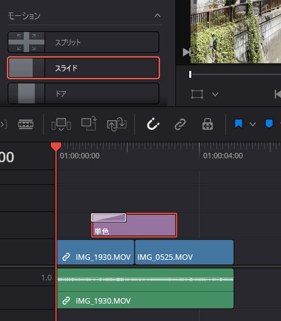Add a blue marker
The width and height of the screenshot is (281, 321).
coord(269,124)
